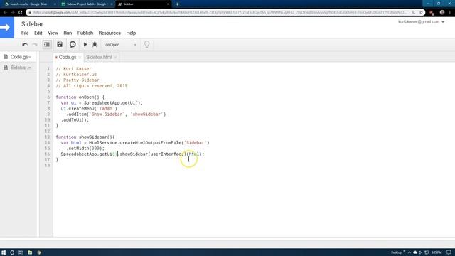The image size is (455, 256).
Task: Undo the last edit
Action: [25, 45]
